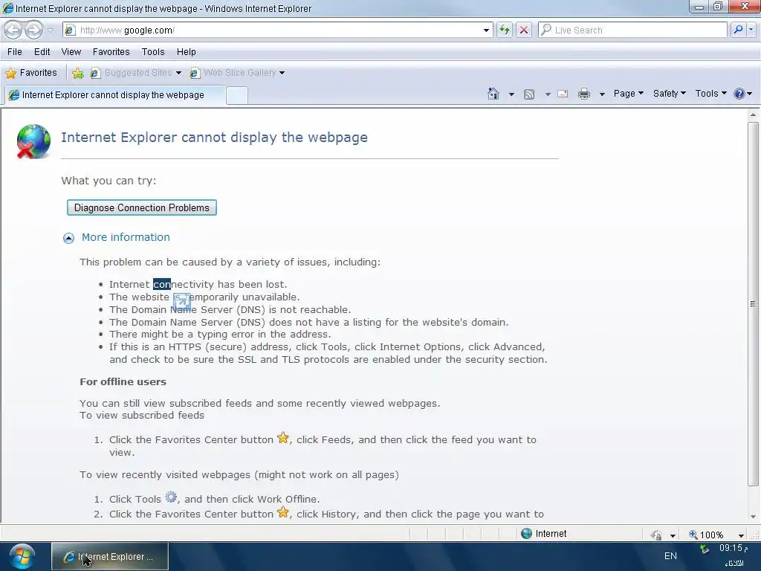Screen dimensions: 761x571
Task: Add to Favorites Bar star icon
Action: click(x=77, y=74)
